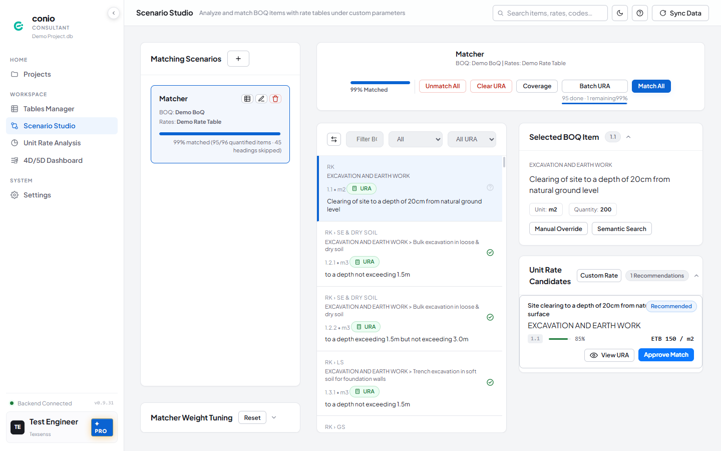
Task: Click the 1.1 badge next to Selected BOQ Item
Action: pos(613,137)
